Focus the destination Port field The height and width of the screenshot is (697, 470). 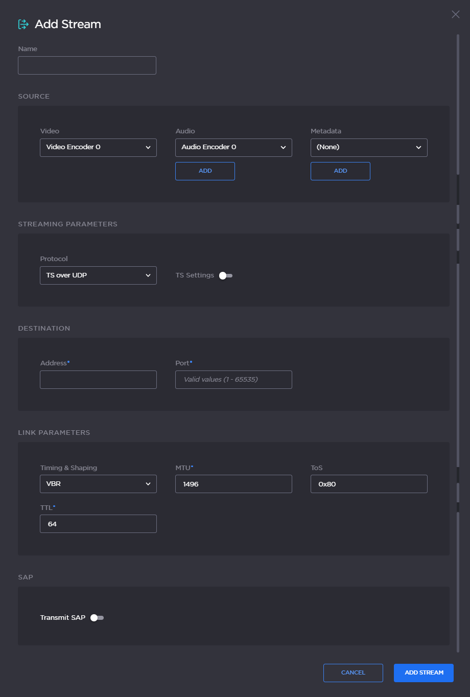point(233,380)
